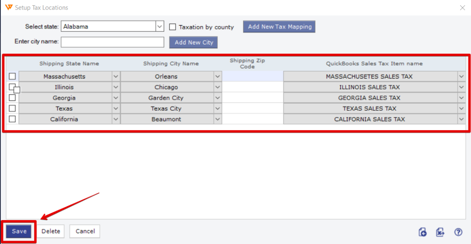Expand the Texas shipping state dropdown

point(116,109)
